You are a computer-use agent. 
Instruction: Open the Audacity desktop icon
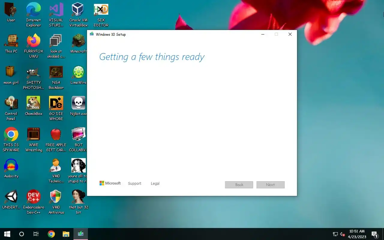point(11,168)
